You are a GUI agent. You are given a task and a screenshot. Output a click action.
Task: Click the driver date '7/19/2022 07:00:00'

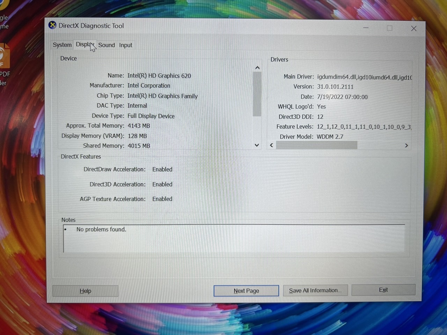pos(342,97)
